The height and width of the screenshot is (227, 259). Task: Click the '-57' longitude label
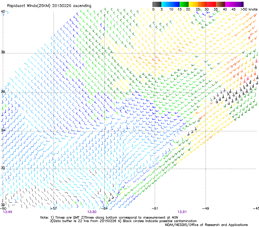(x=54, y=208)
